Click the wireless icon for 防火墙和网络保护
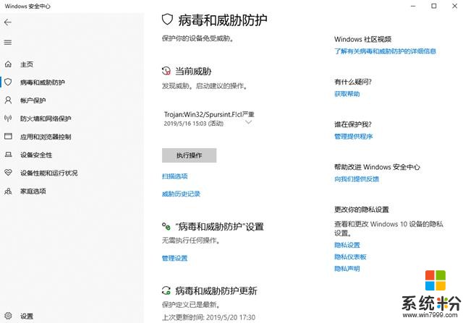 [x=8, y=119]
